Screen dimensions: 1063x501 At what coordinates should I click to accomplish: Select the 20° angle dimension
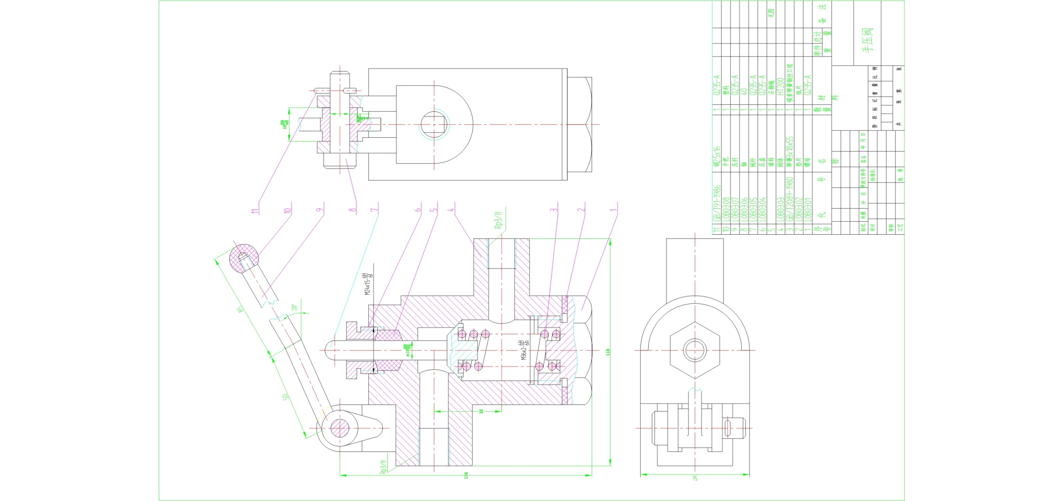tap(294, 308)
